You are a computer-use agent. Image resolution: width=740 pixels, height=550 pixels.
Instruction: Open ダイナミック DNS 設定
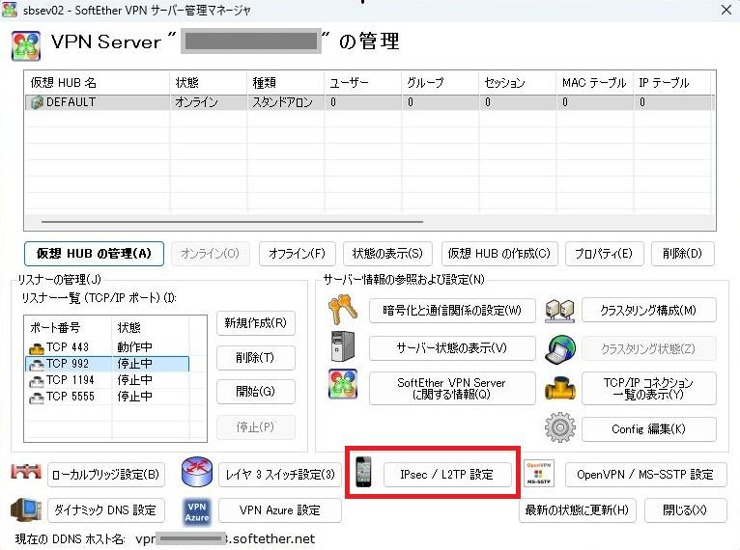coord(106,509)
